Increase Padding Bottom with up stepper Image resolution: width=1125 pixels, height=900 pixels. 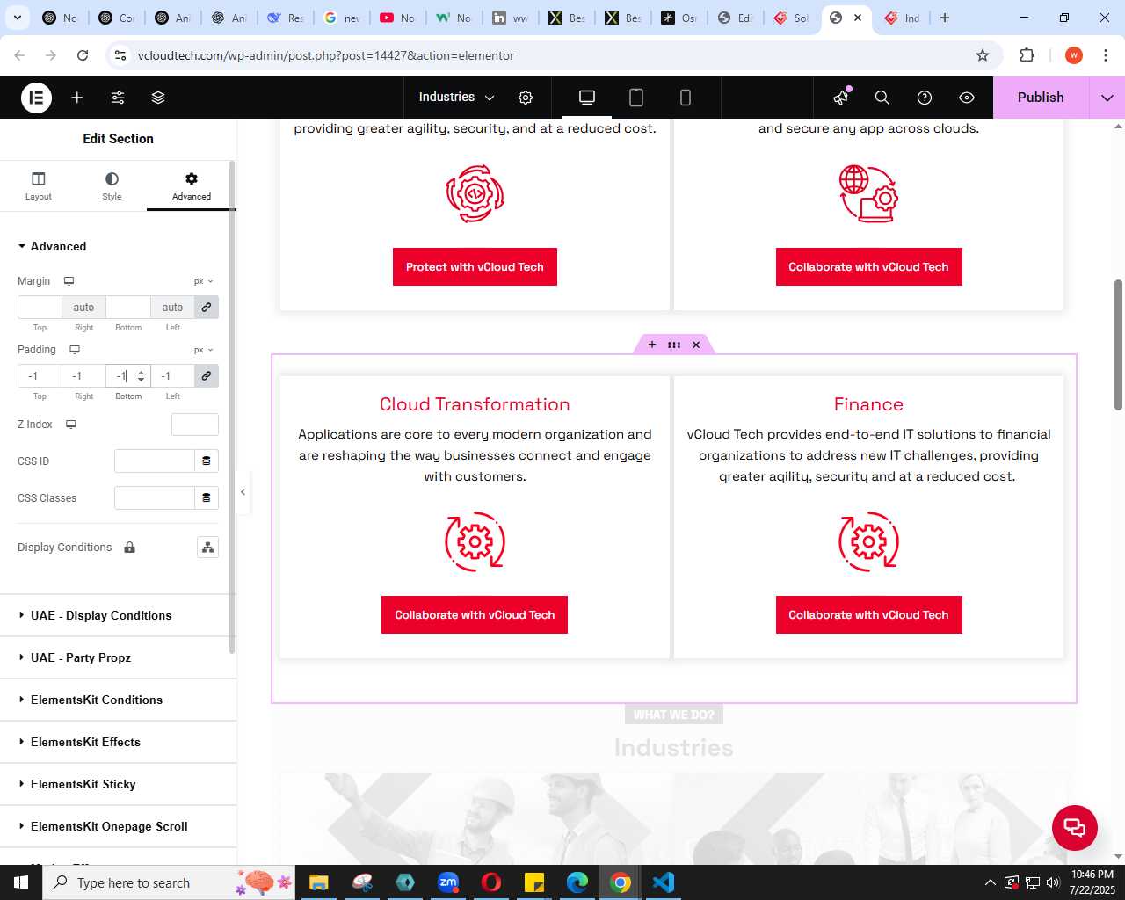142,371
